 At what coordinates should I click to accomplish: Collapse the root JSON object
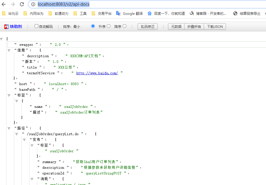(x=2, y=39)
